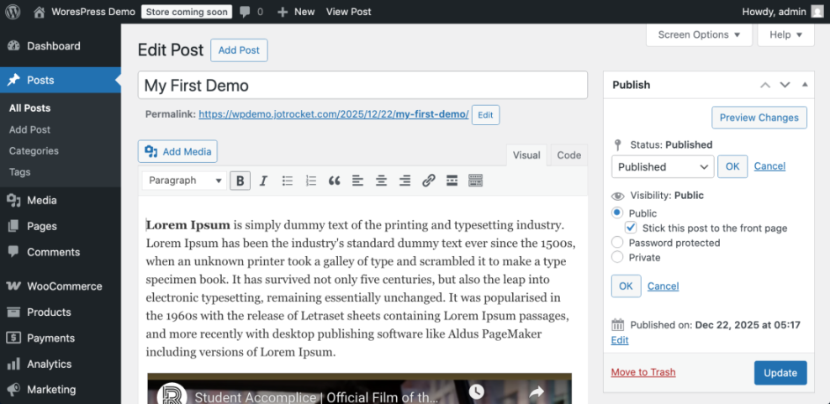
Task: Align text right
Action: pyautogui.click(x=405, y=181)
